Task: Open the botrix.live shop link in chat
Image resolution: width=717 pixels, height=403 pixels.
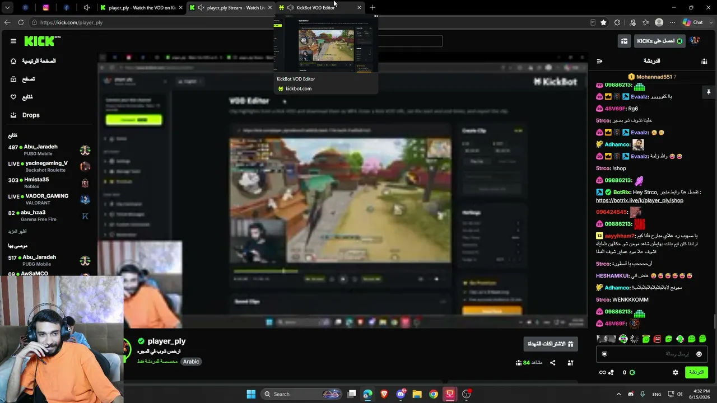Action: [640, 200]
